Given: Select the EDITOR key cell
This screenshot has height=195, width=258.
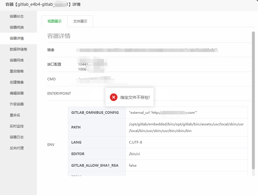Looking at the screenshot, I should [97, 154].
